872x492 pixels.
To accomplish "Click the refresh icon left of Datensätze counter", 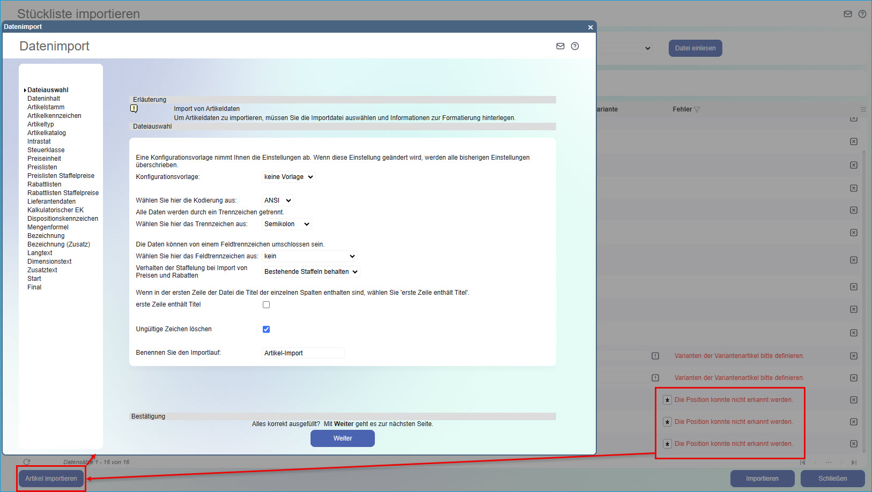I will (26, 462).
